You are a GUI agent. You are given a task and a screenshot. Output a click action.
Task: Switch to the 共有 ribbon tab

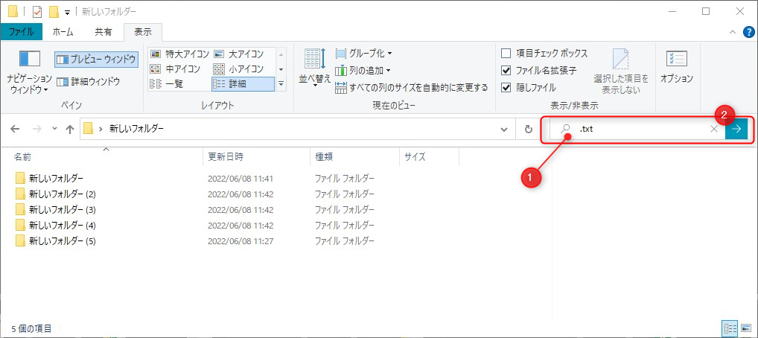pyautogui.click(x=103, y=32)
